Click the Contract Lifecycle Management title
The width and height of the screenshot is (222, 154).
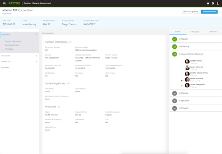pos(37,3)
